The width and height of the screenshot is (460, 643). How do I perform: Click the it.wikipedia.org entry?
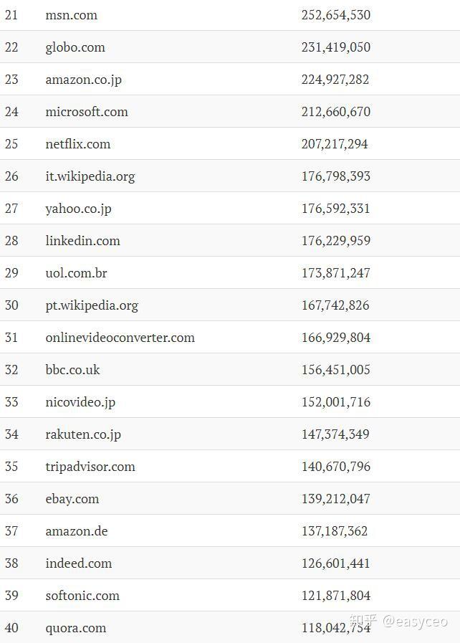(x=90, y=176)
